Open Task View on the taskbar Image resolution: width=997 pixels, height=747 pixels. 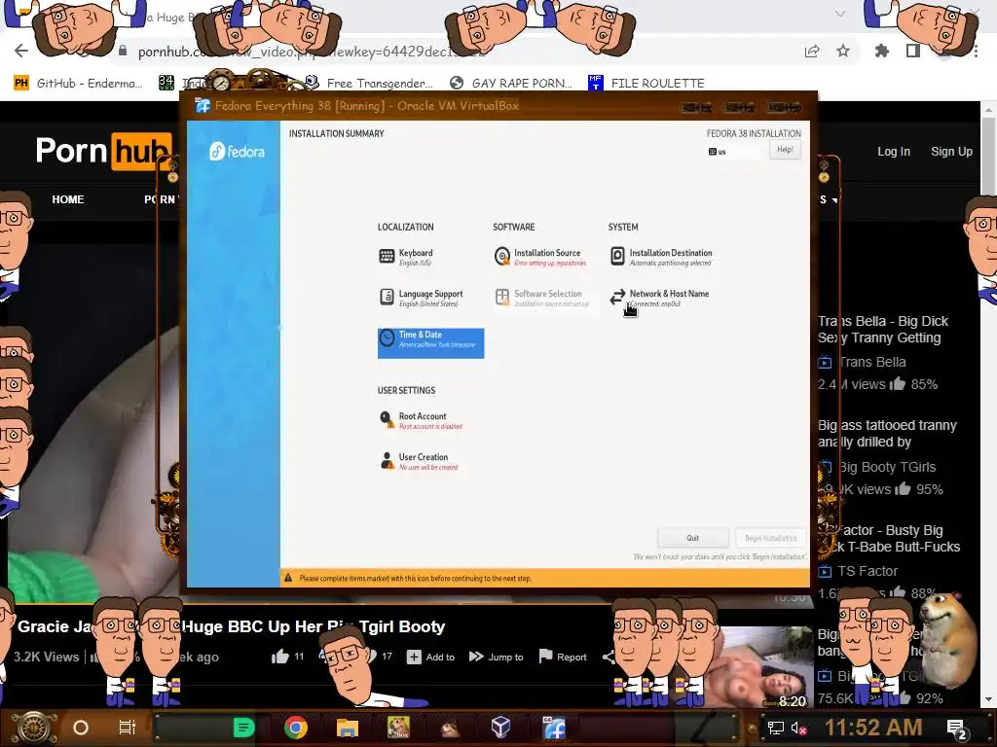(128, 728)
